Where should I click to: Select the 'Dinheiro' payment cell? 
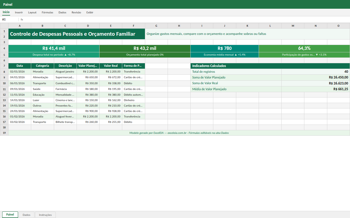pos(134,100)
